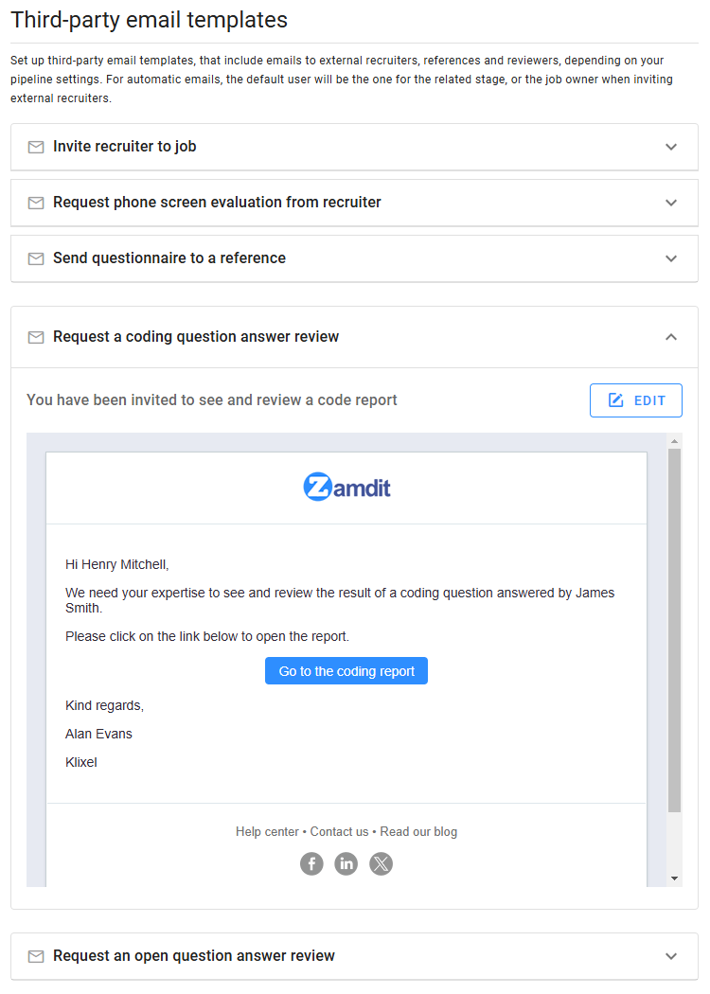710x994 pixels.
Task: Click the envelope icon beside Request phone screen evaluation
Action: click(x=36, y=203)
